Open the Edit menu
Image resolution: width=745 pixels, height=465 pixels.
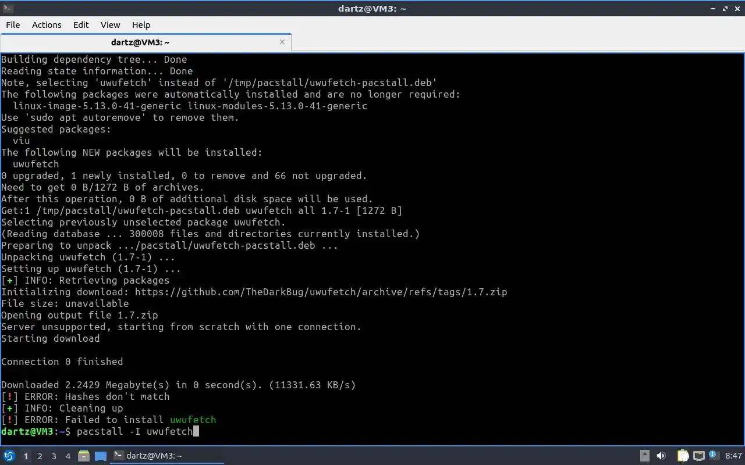(81, 24)
